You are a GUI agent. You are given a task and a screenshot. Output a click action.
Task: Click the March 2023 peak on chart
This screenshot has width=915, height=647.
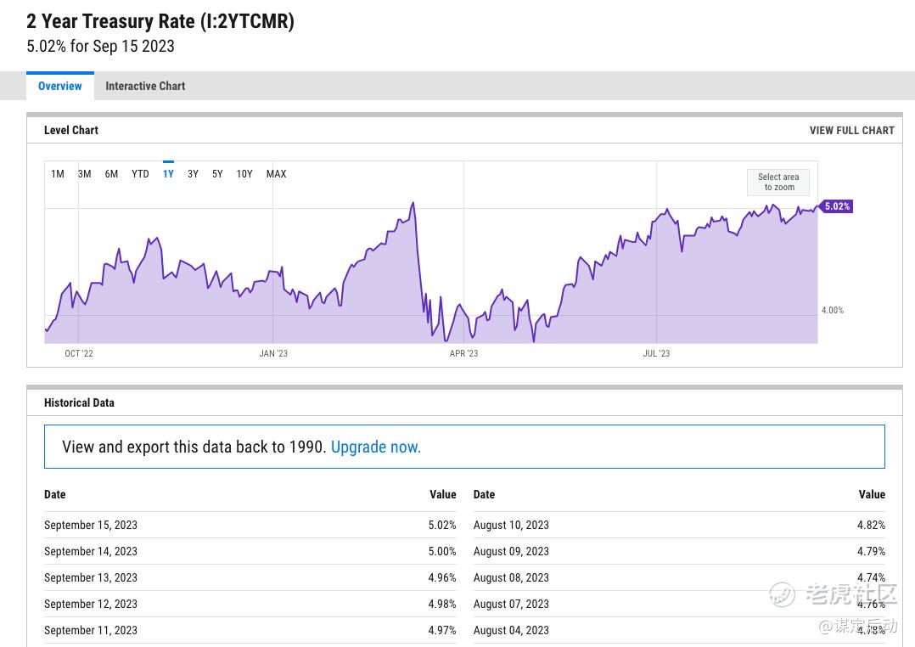coord(413,204)
